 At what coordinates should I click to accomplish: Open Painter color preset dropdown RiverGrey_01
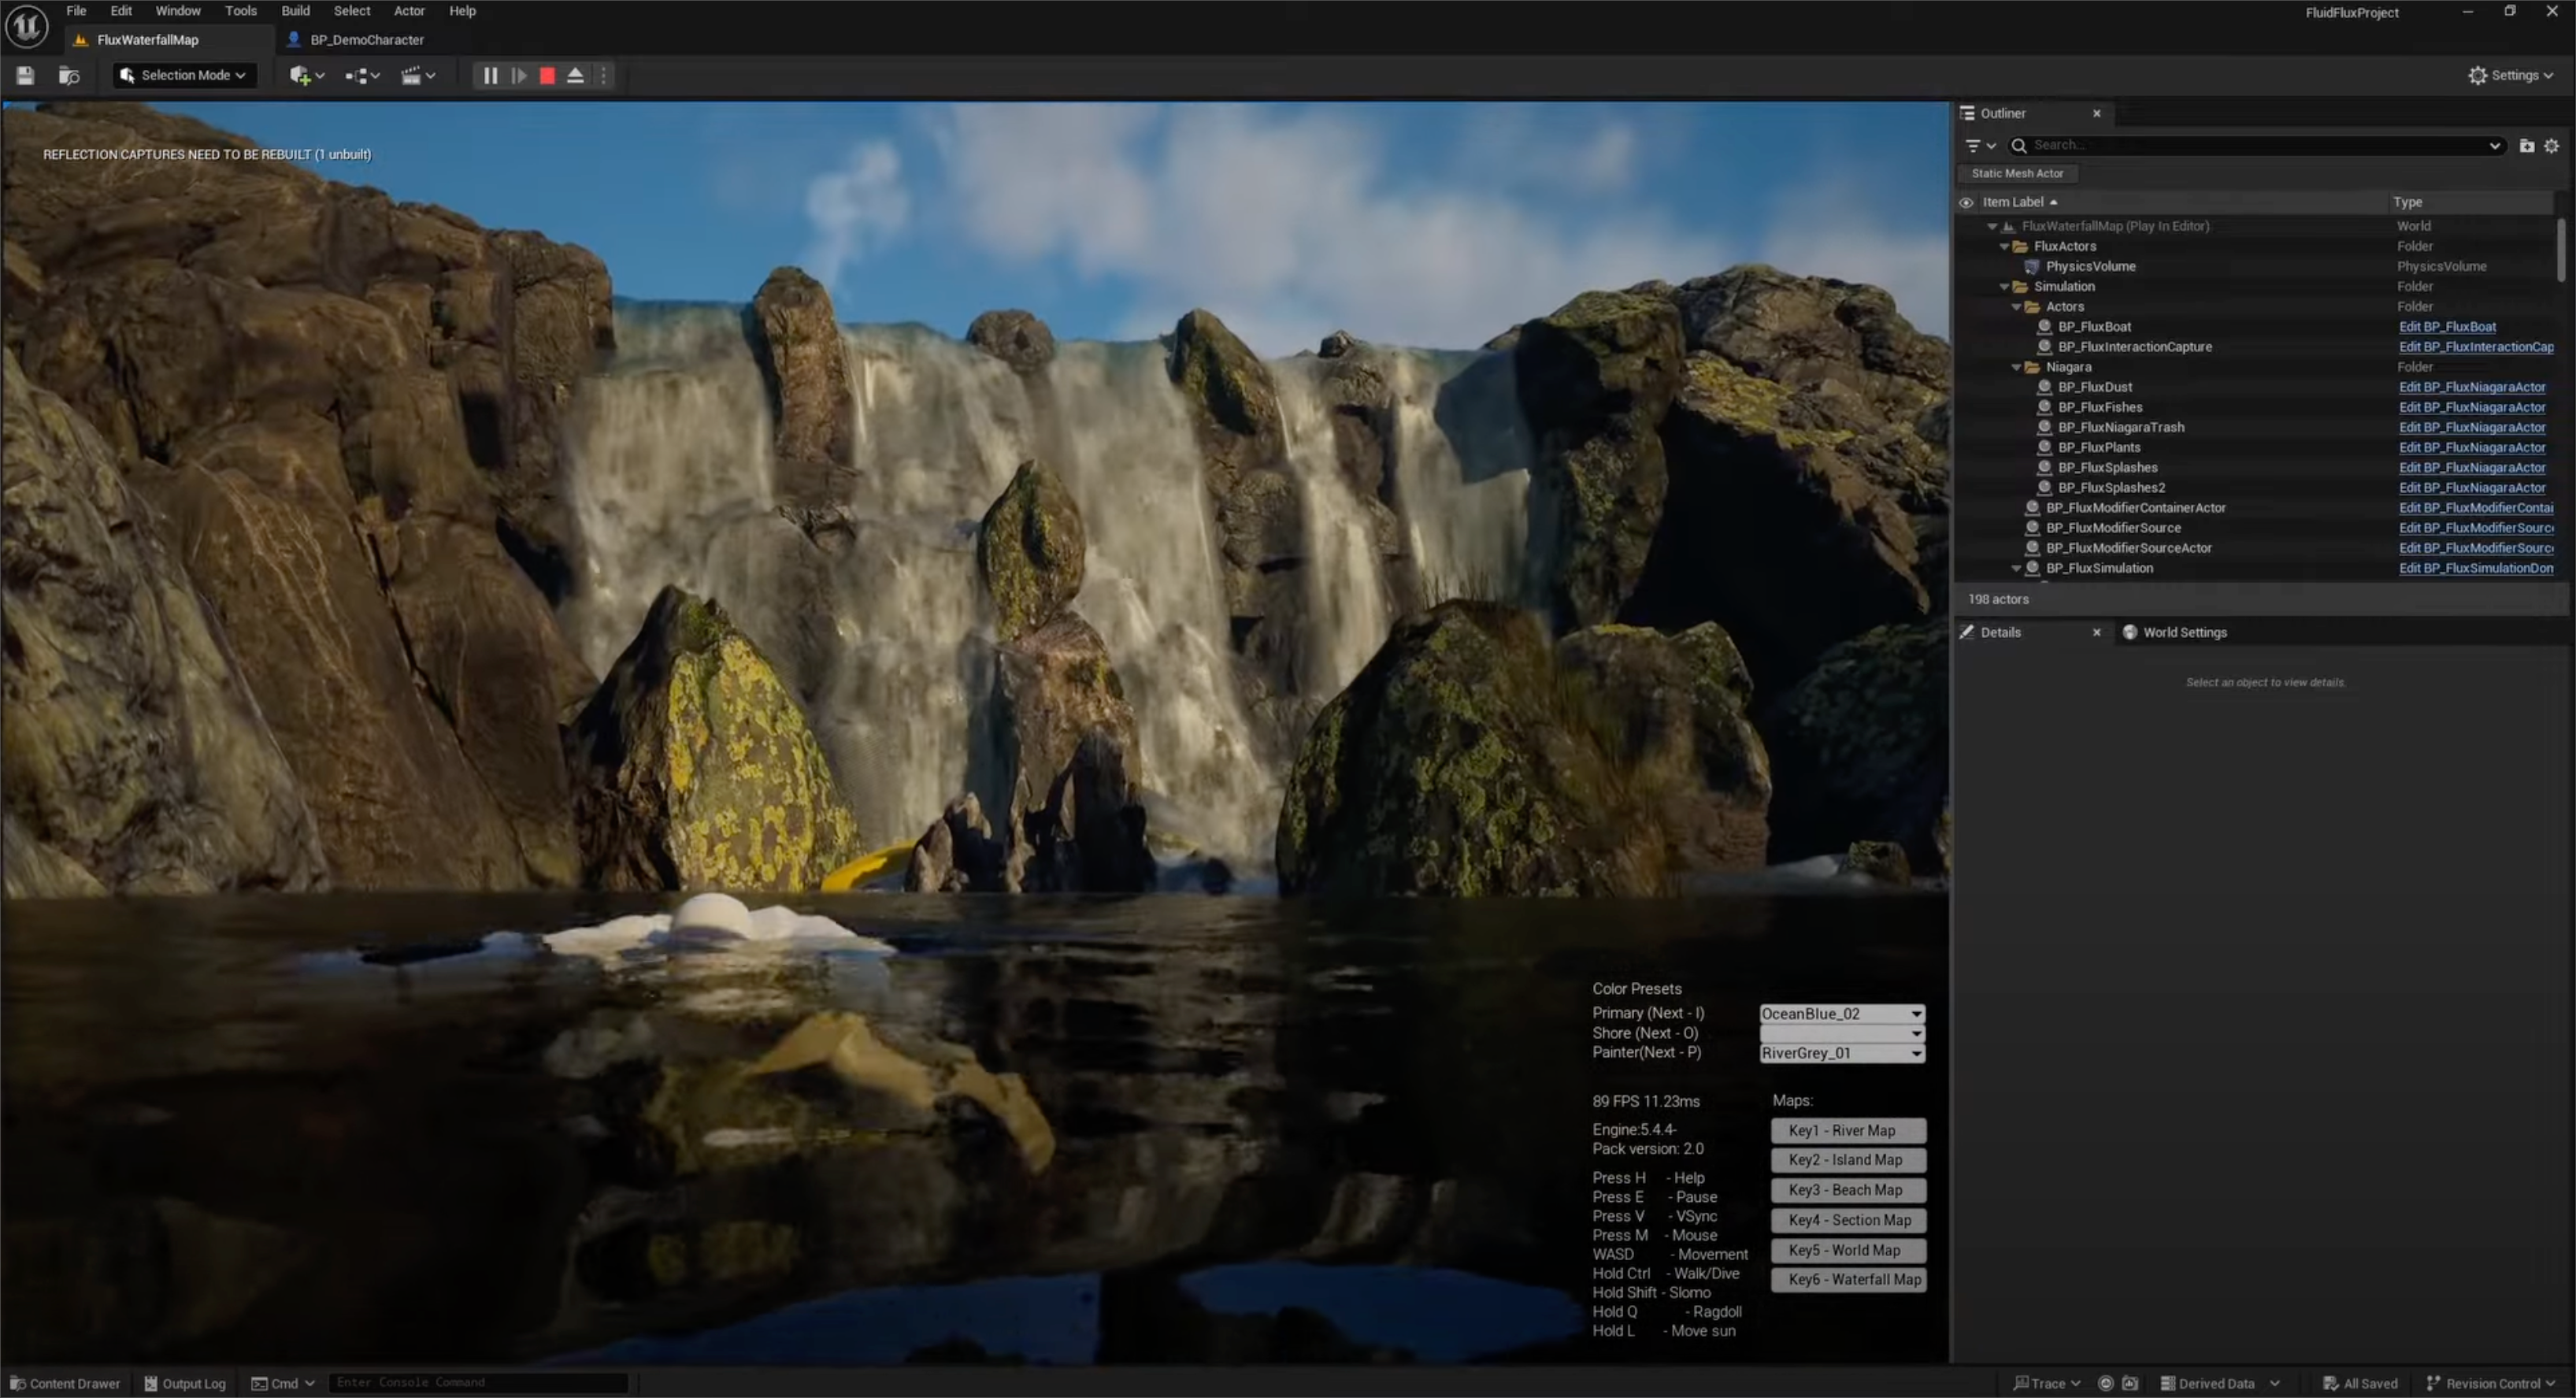point(1842,1053)
